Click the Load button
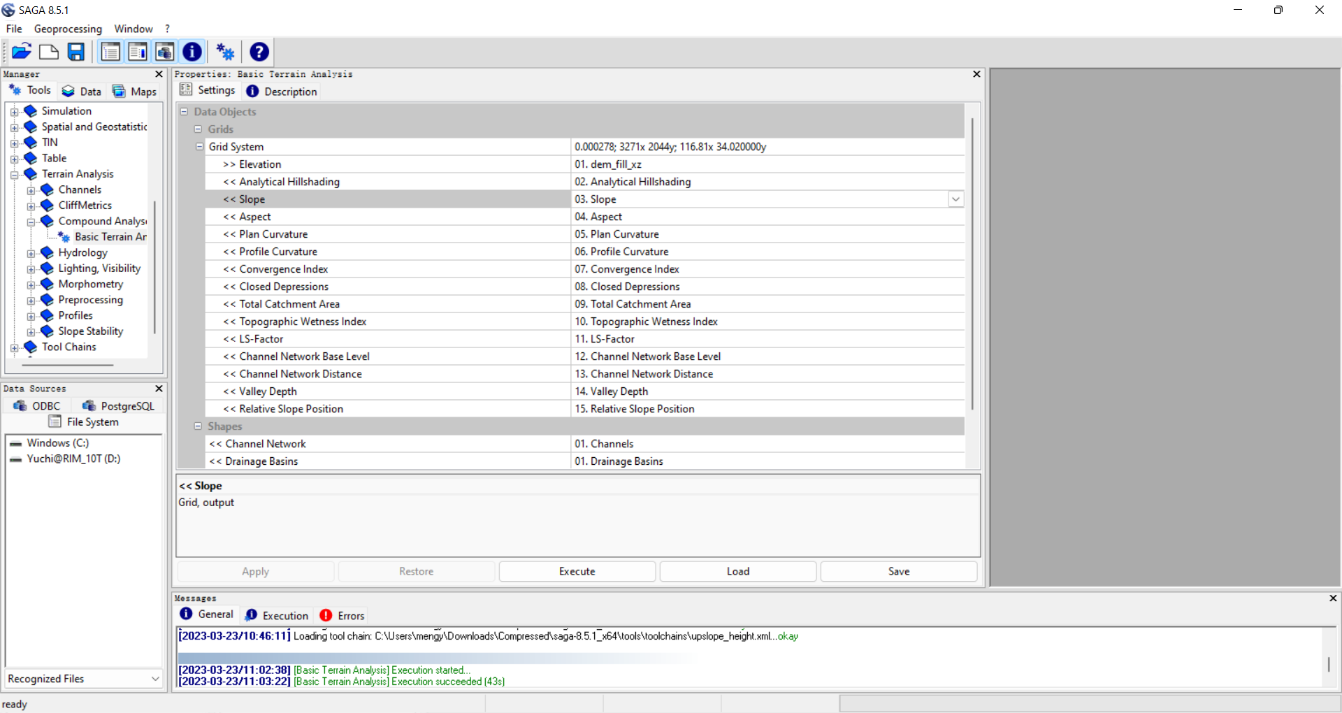Image resolution: width=1342 pixels, height=713 pixels. 738,572
